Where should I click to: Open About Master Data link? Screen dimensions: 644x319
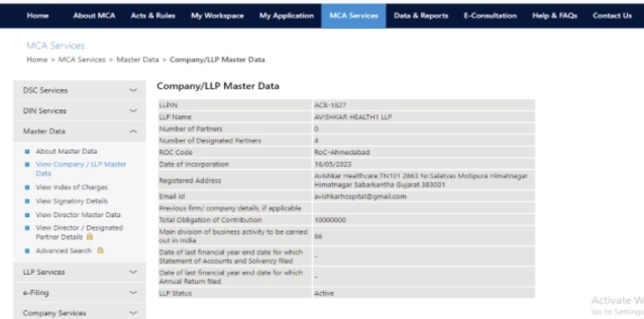point(67,151)
